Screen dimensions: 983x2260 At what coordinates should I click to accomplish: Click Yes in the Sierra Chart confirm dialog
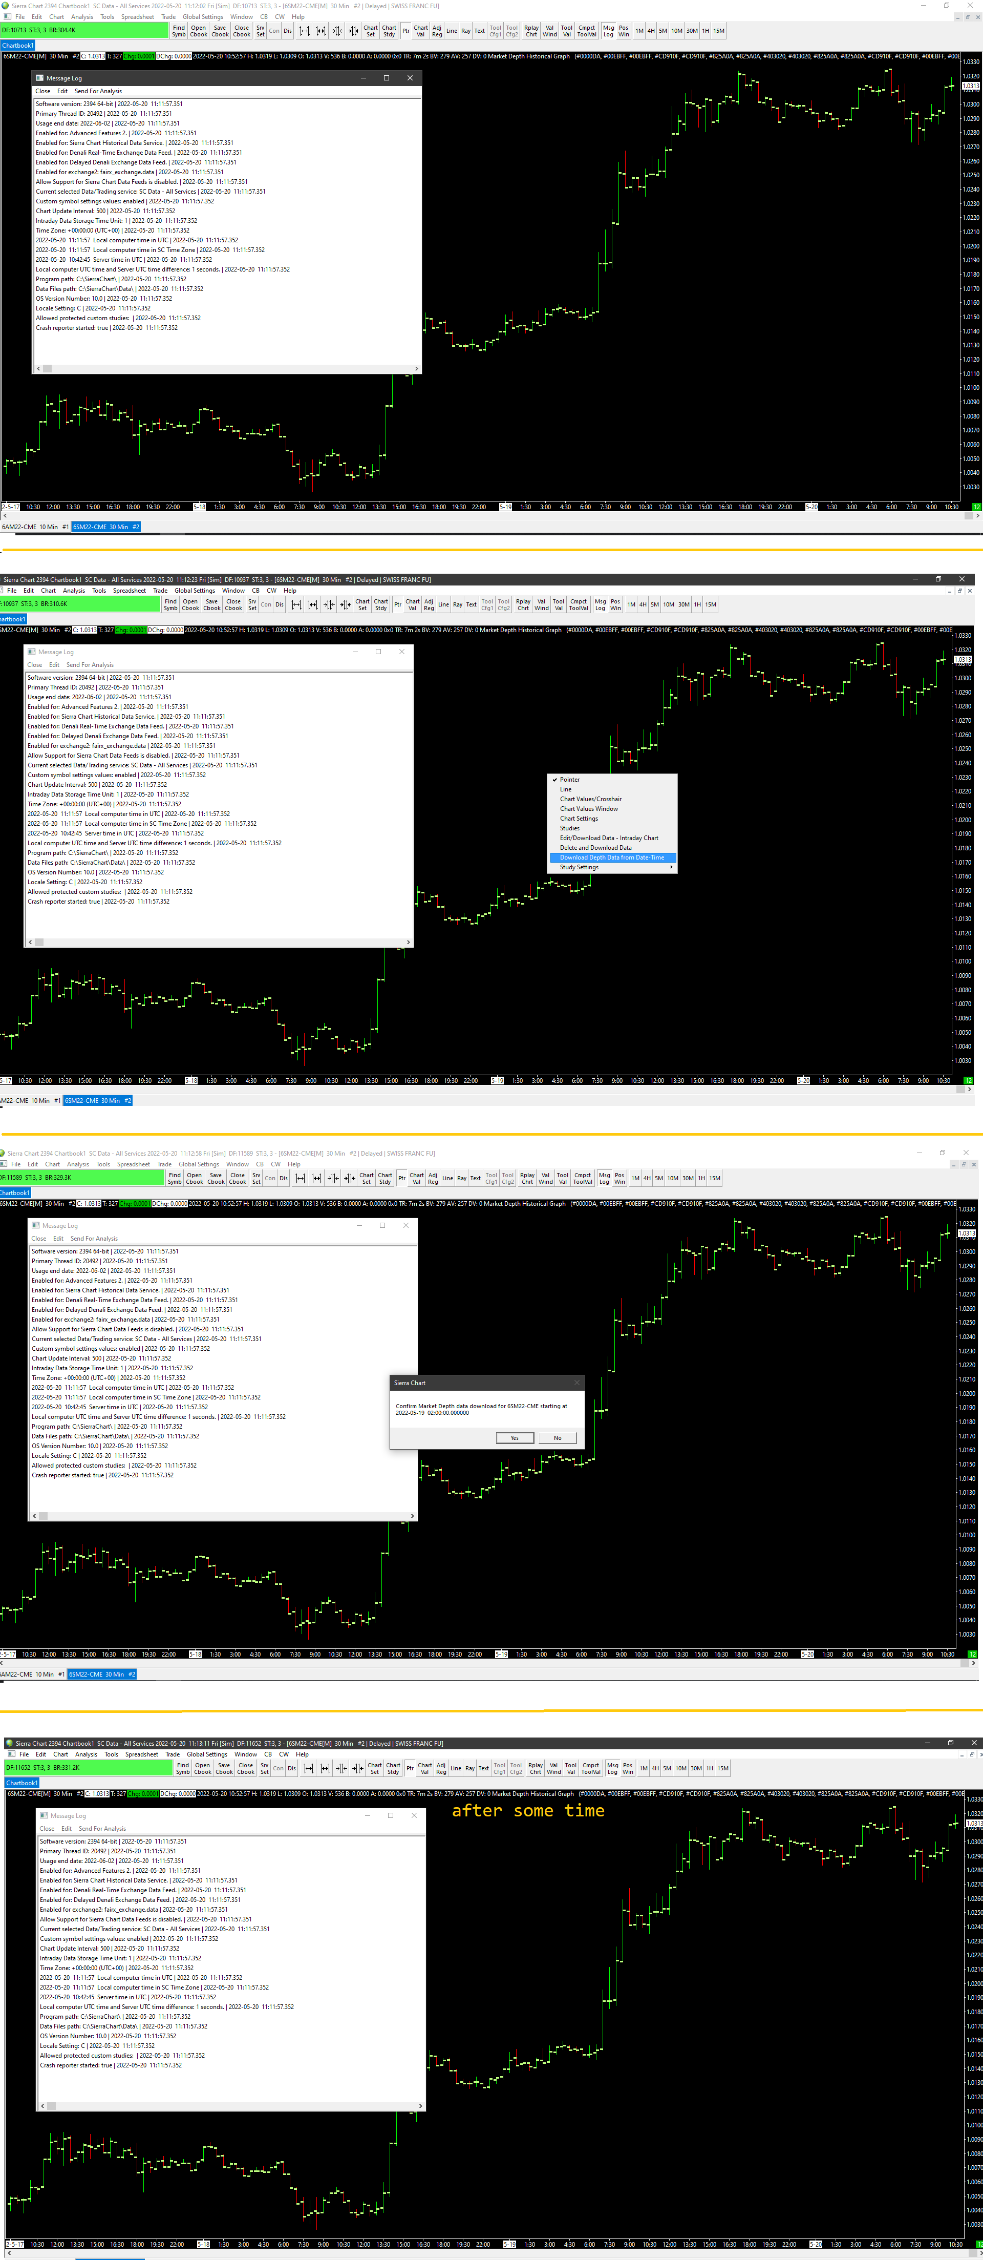point(515,1437)
